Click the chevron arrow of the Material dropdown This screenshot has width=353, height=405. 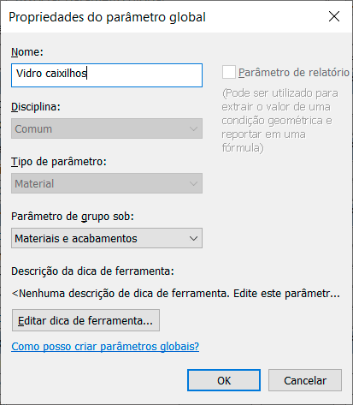click(x=193, y=183)
